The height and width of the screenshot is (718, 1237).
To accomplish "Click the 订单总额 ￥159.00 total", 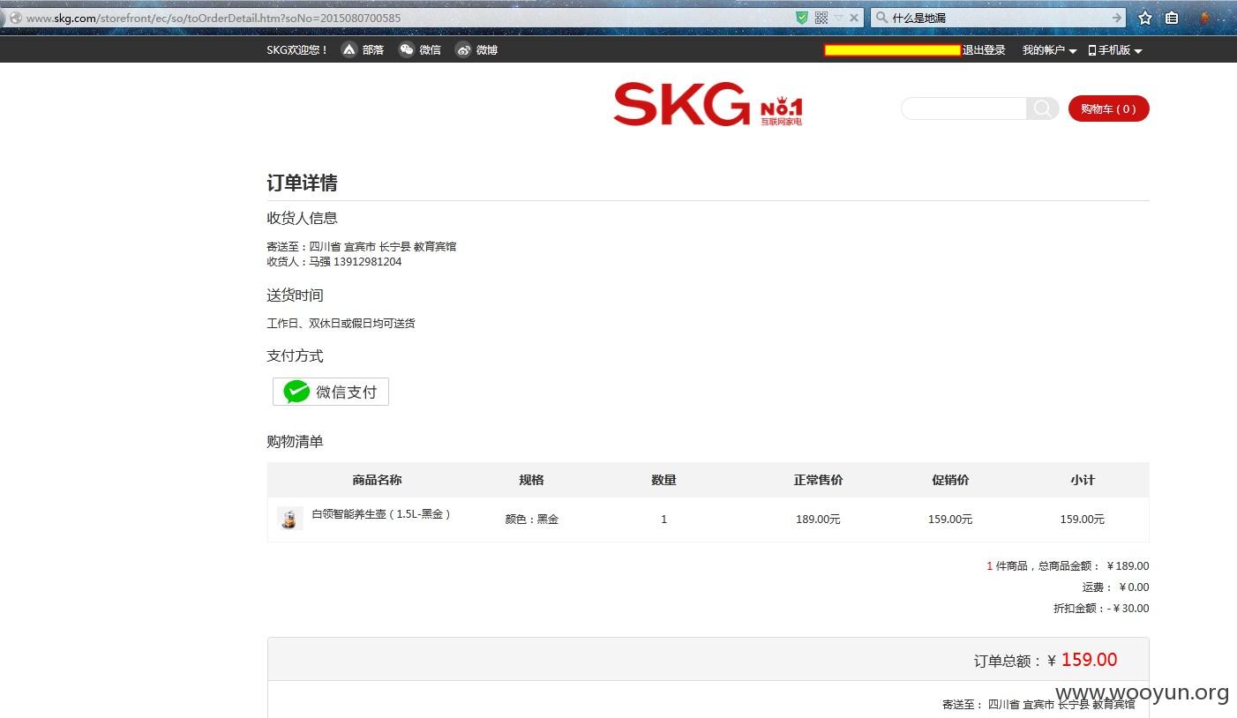I will (x=1046, y=660).
